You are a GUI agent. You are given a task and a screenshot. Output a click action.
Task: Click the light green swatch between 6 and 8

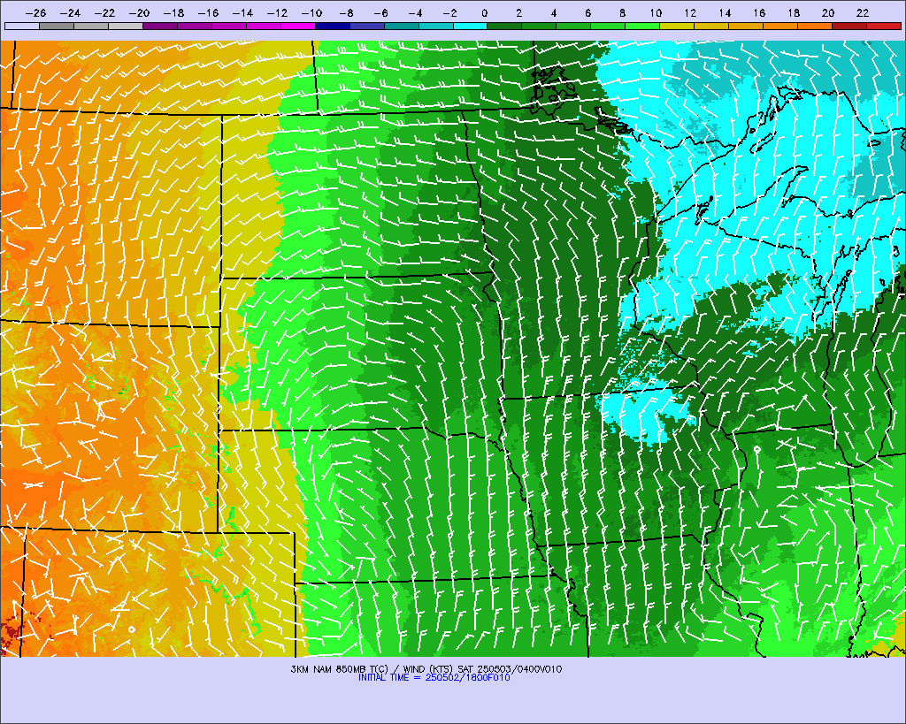(609, 26)
